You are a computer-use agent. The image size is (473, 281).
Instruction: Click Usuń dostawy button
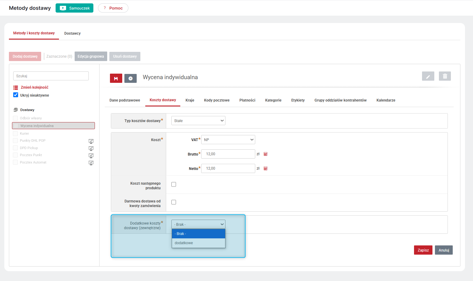pos(125,56)
